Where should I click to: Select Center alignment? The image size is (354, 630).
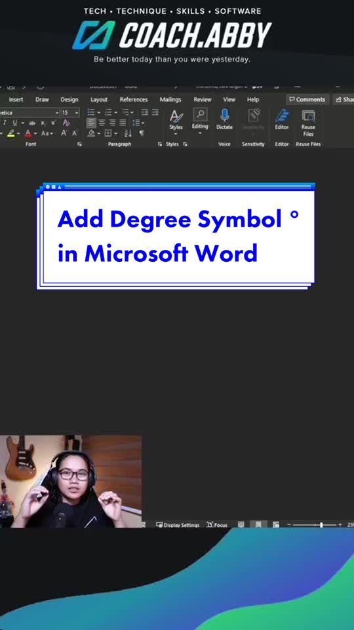click(102, 123)
